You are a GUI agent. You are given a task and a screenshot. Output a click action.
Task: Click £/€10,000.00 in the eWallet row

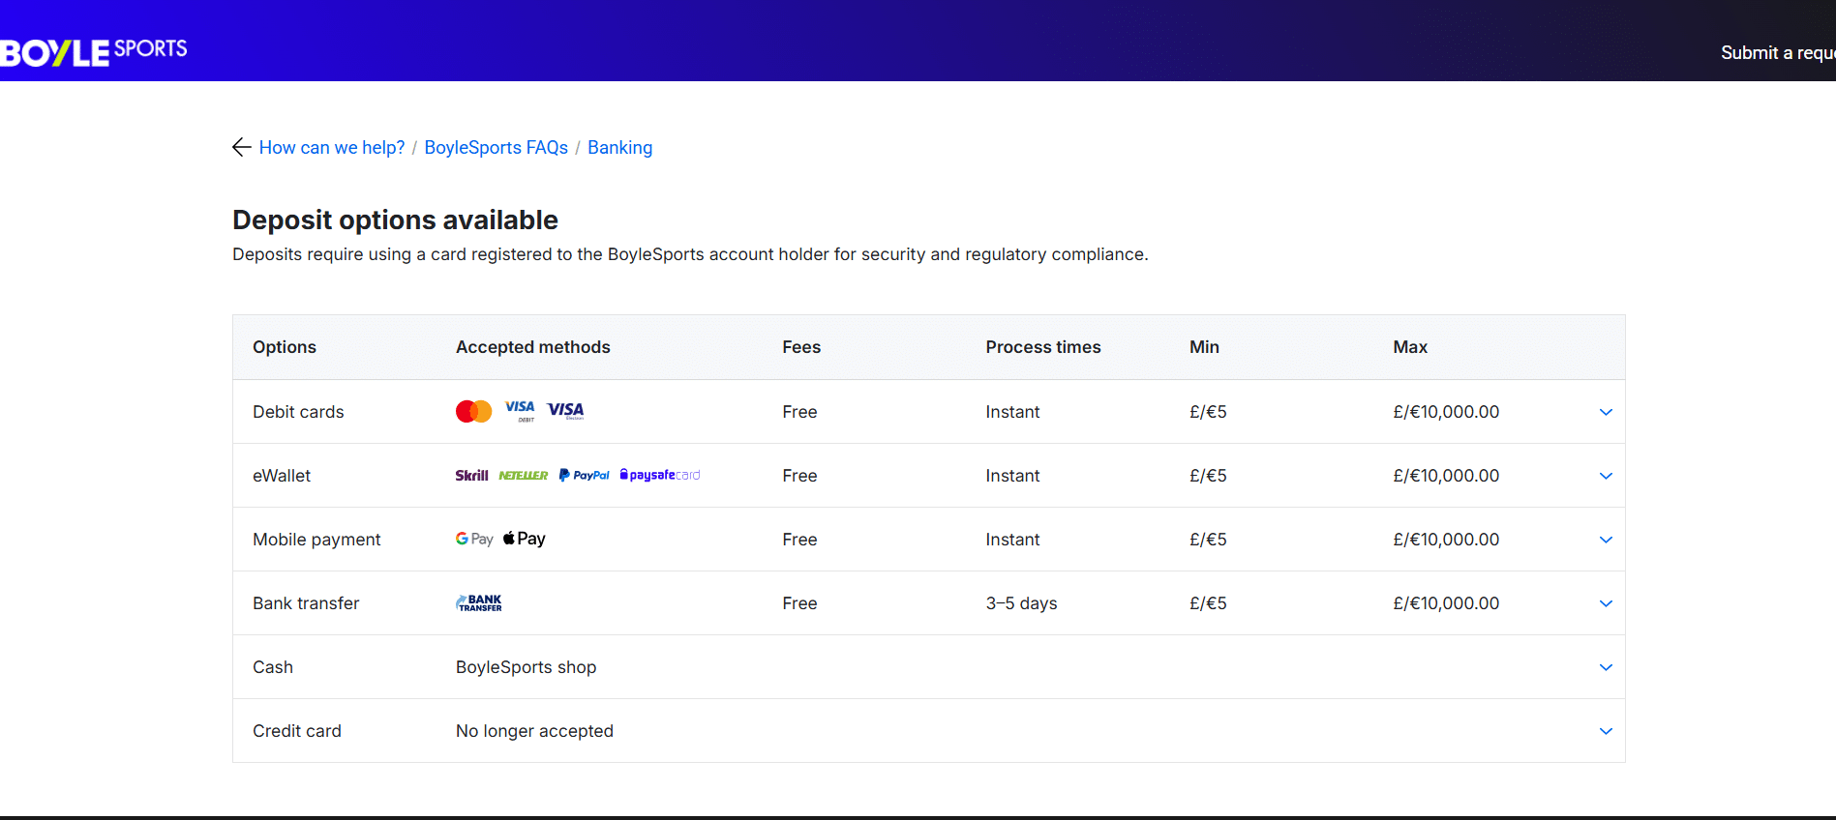pos(1446,476)
